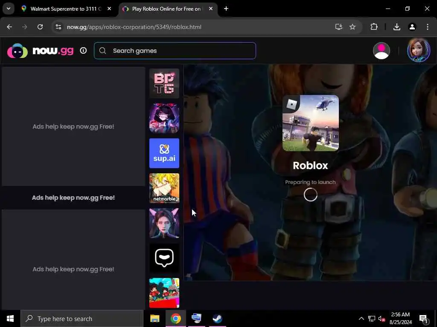
Task: Open the clock showing 2:56 AM
Action: coord(400,318)
